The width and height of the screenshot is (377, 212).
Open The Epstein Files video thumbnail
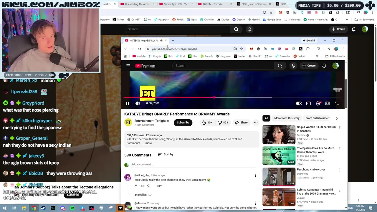point(279,156)
